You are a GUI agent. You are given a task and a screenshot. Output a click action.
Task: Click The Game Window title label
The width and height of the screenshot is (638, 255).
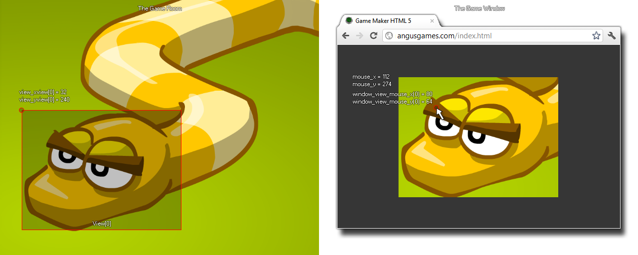(479, 8)
